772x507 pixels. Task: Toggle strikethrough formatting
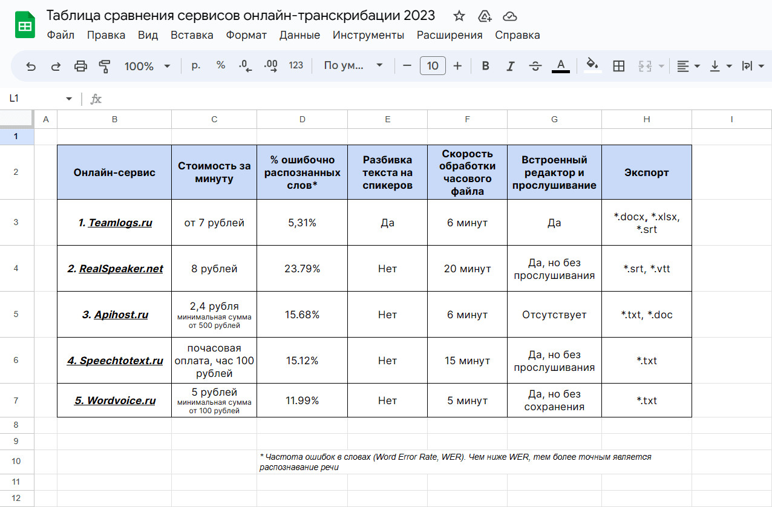pos(535,66)
